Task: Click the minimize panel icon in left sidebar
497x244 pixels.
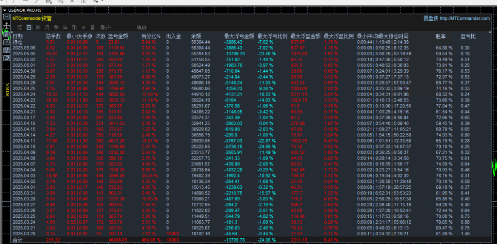Action: 6,16
